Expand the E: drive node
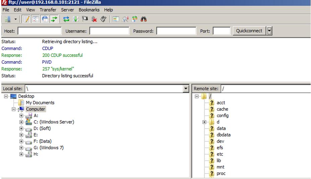Viewport: 311px width, 179px height. (21, 135)
